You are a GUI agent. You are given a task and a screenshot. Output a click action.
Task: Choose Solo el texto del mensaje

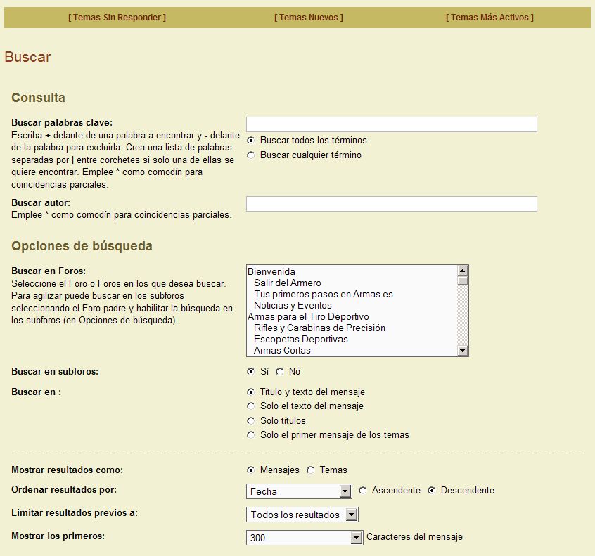pos(251,406)
